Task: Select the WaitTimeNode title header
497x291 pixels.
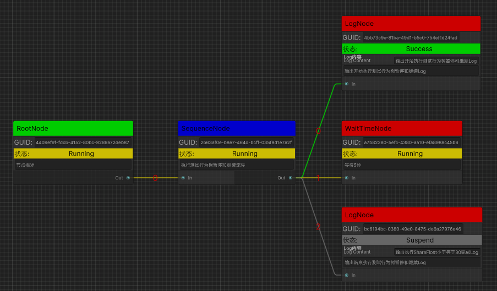Action: pyautogui.click(x=402, y=128)
